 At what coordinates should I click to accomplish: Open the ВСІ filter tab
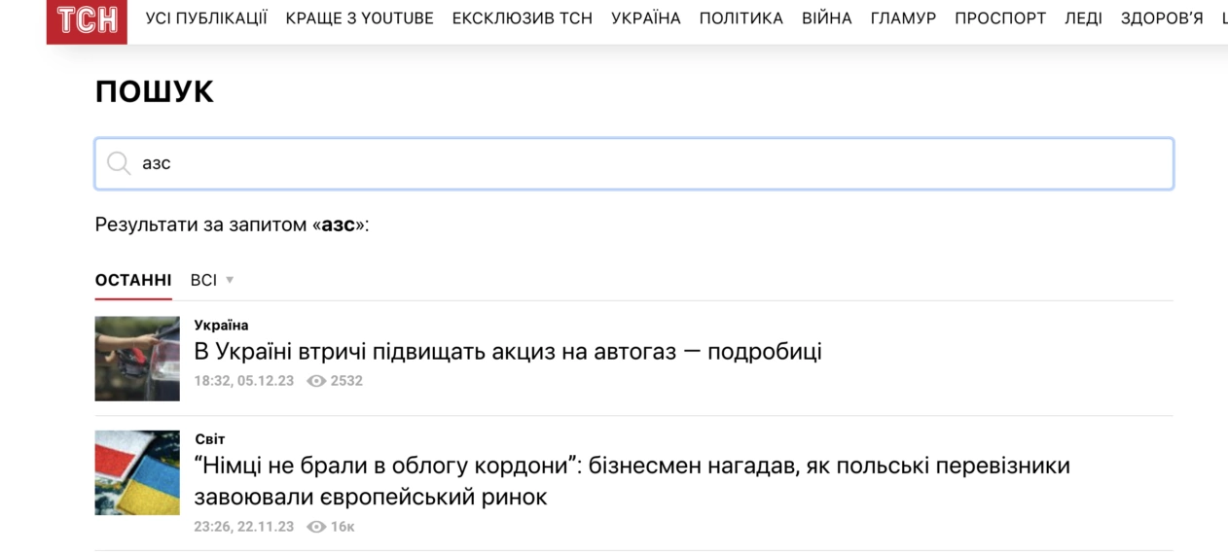203,280
